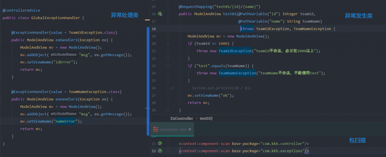Toggle fold end marker at line 22
This screenshot has height=157, width=386.
tap(168, 58)
